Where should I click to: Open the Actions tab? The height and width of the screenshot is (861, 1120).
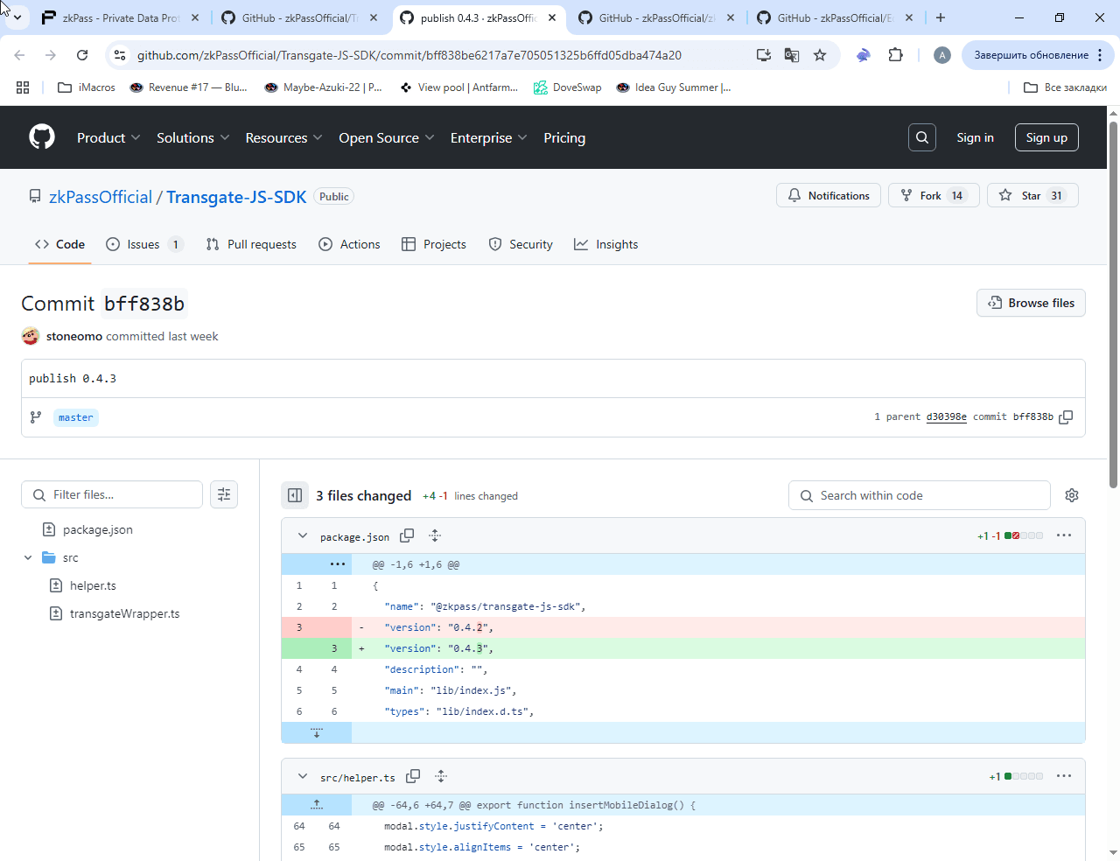tap(349, 244)
